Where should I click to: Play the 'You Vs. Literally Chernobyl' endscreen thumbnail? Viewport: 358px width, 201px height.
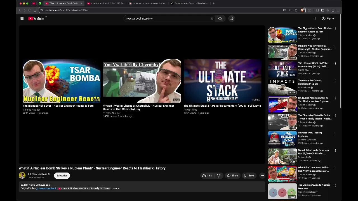(x=142, y=81)
